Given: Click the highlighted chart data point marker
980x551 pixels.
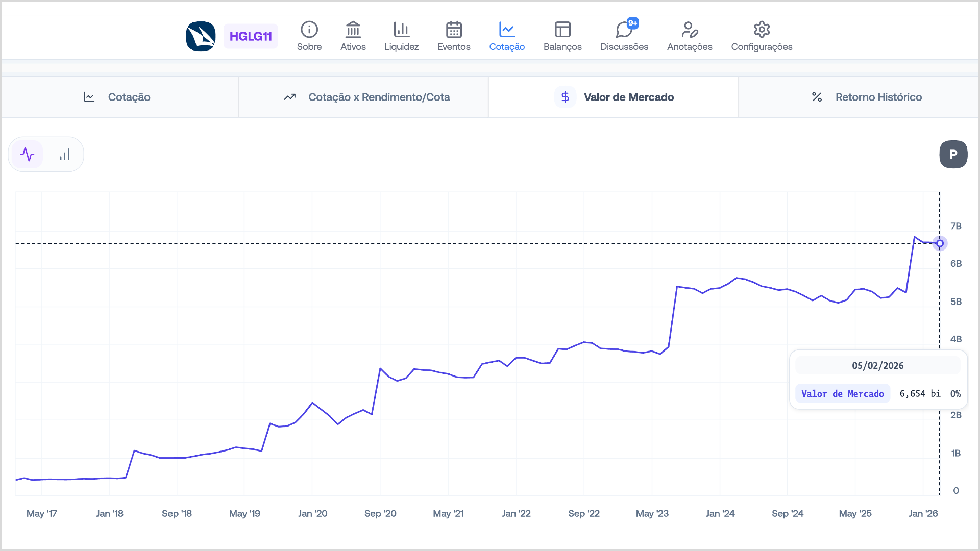Looking at the screenshot, I should tap(940, 243).
